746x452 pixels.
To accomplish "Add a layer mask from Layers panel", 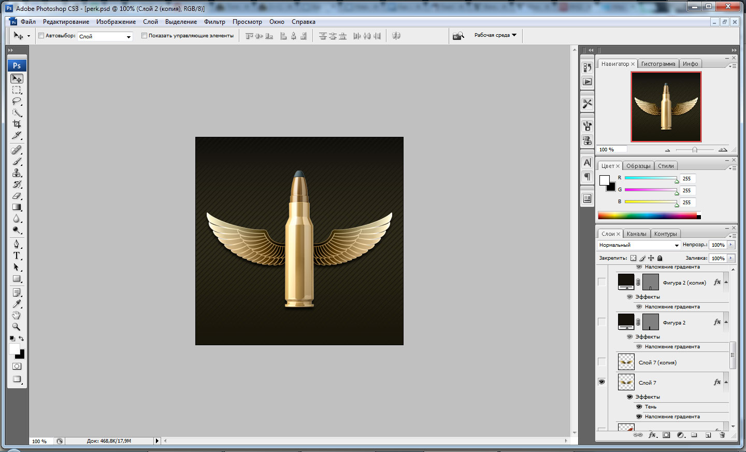I will 666,435.
